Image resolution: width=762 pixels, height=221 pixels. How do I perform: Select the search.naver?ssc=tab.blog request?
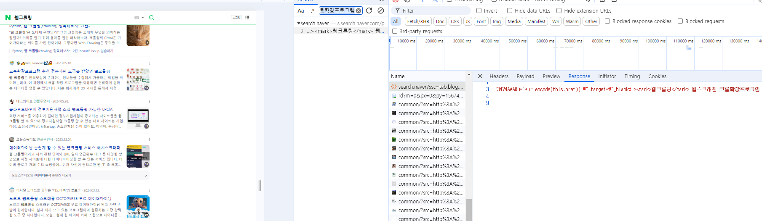(x=428, y=87)
